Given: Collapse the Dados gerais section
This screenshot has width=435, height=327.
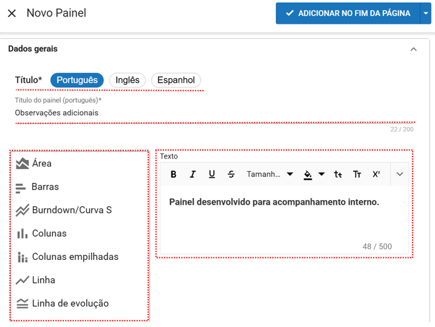Looking at the screenshot, I should [x=413, y=49].
